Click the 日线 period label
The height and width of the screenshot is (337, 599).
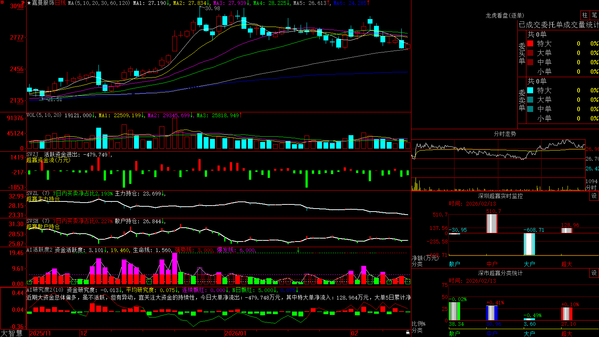tap(60, 3)
